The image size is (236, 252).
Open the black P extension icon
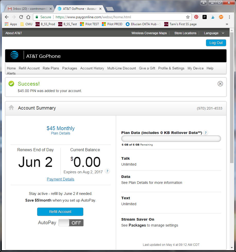click(204, 17)
